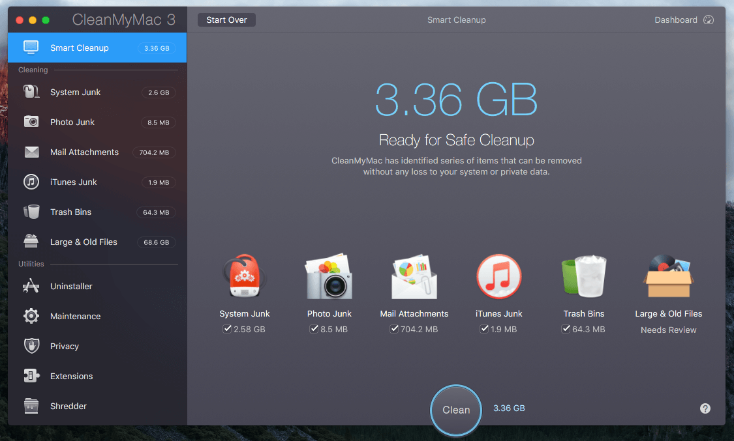Click the Trash Bins icon in sidebar
The image size is (734, 441).
(x=31, y=212)
